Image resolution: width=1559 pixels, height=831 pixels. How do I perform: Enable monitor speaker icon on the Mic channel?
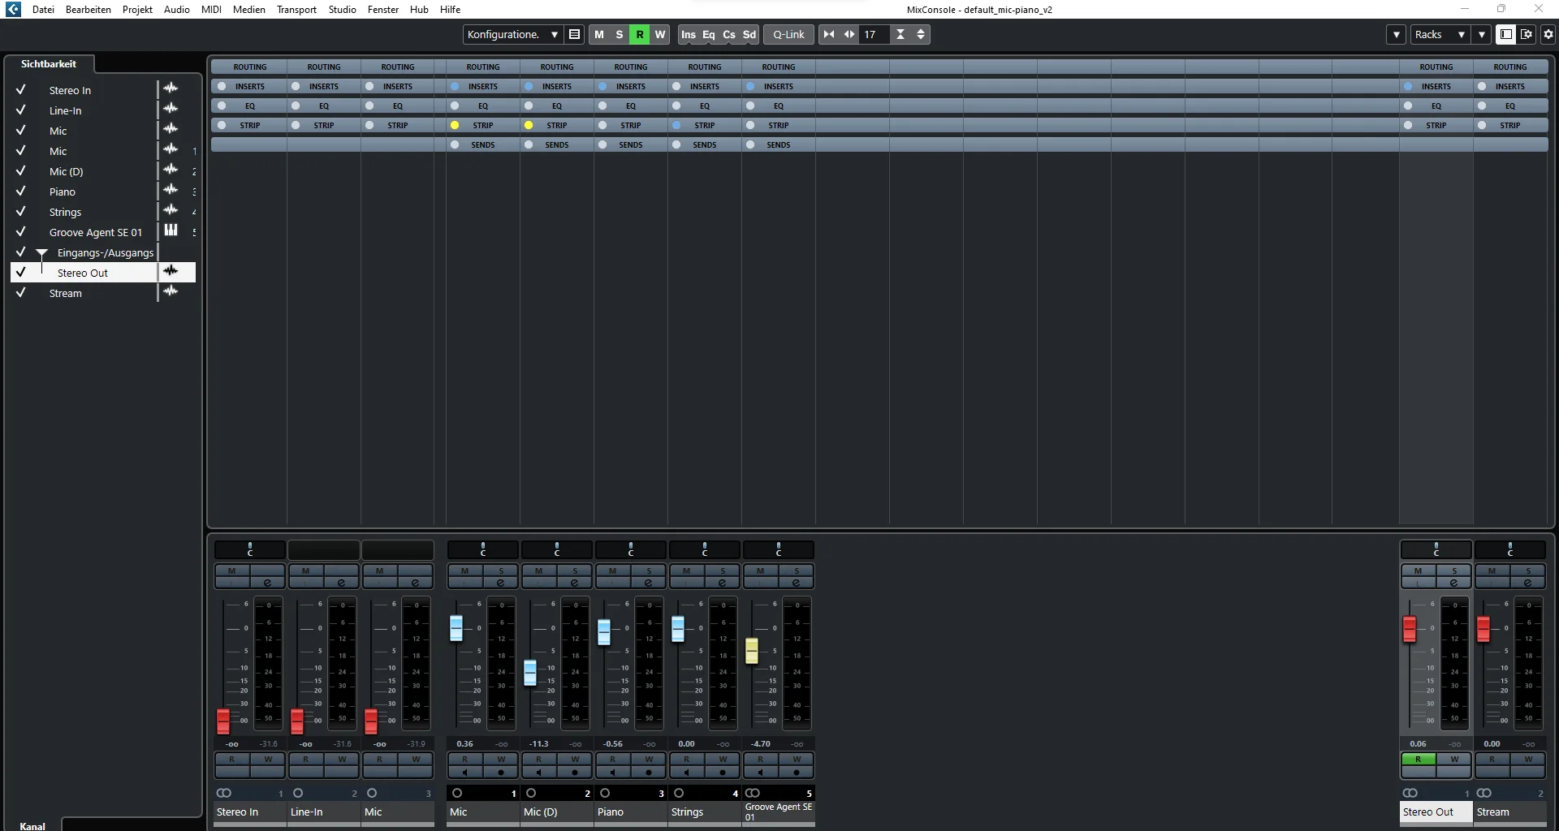tap(465, 772)
